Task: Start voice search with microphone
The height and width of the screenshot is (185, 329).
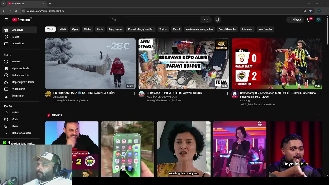Action: [x=218, y=20]
